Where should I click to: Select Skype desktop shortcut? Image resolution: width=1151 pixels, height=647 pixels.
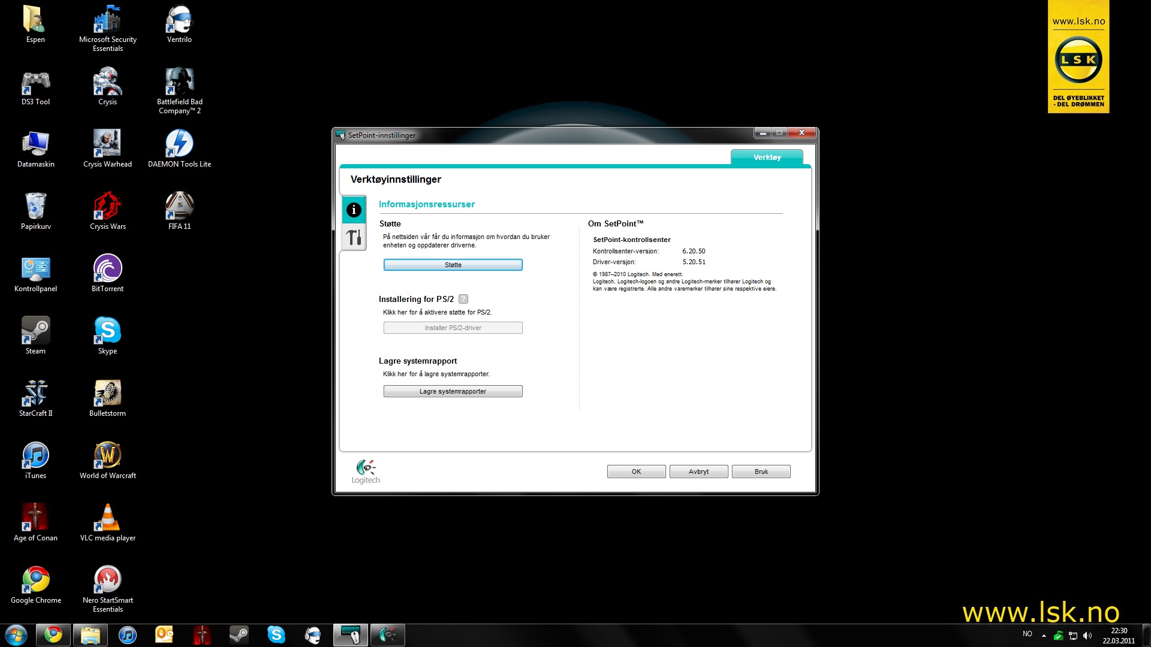(108, 337)
